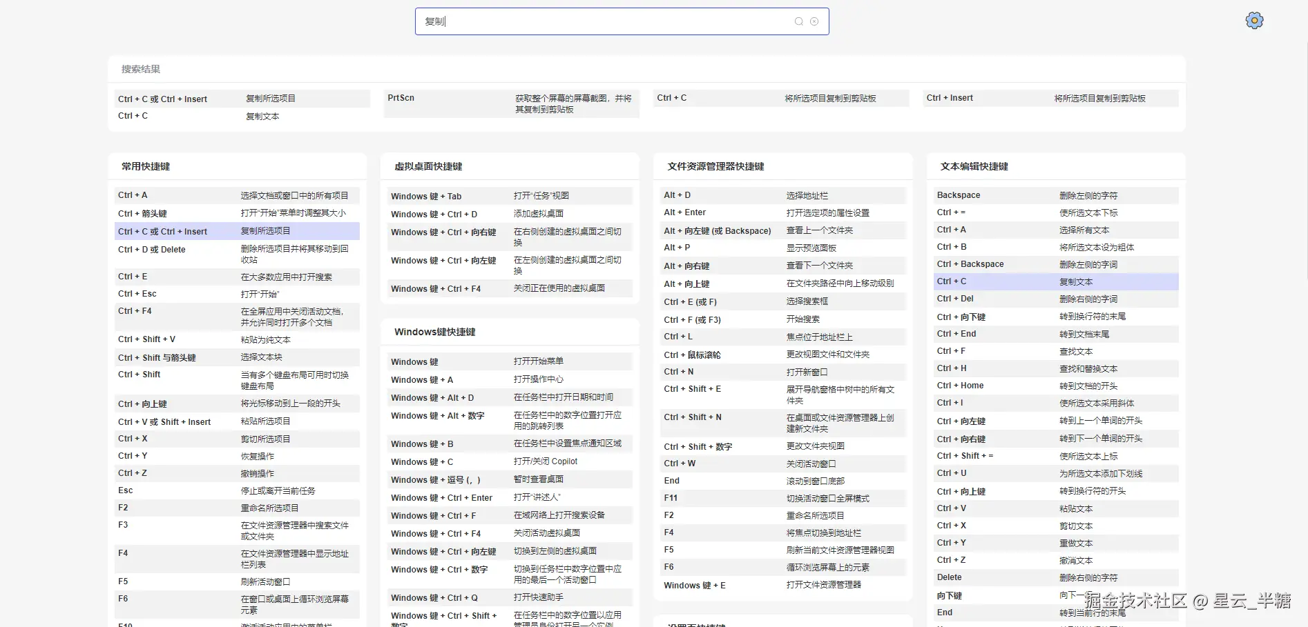Select the 剪切所选项目 row
Screen dimensions: 1308x627
pos(237,439)
